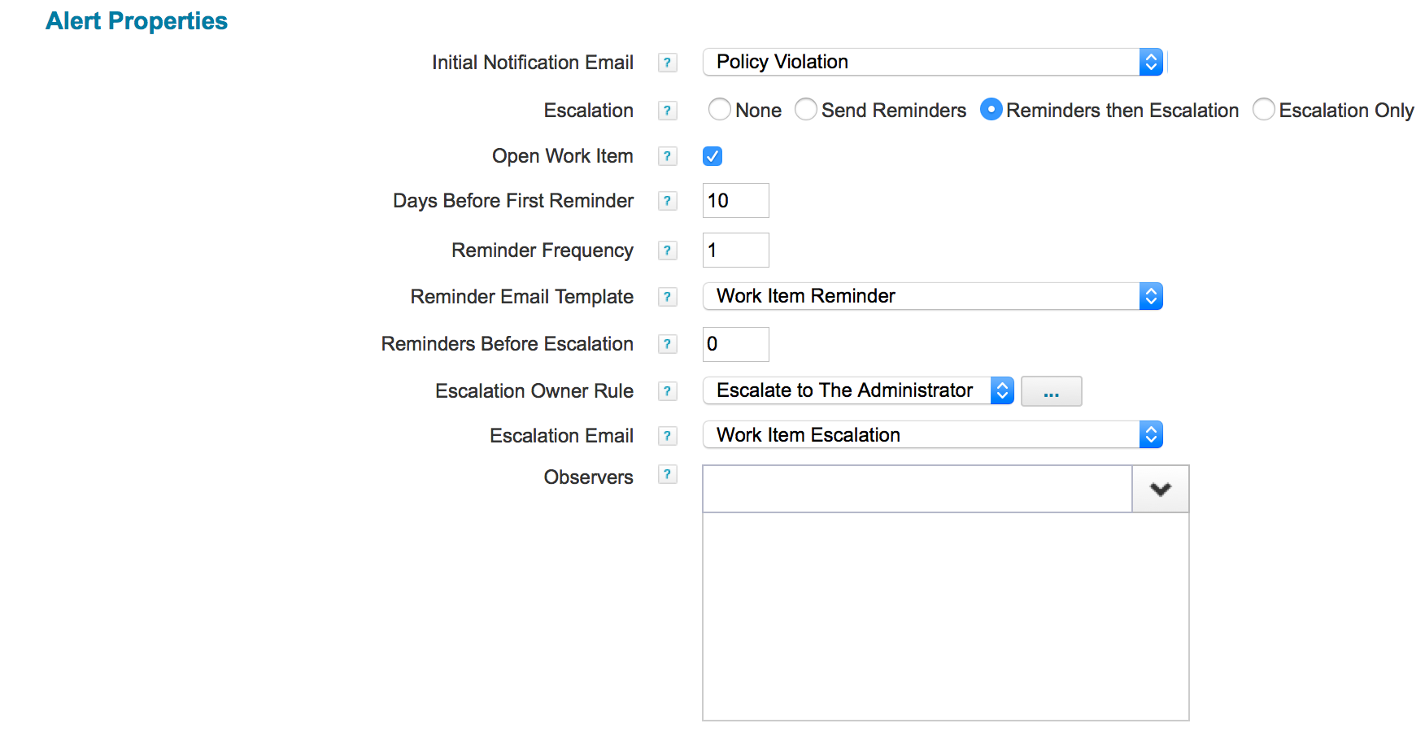Open help for Observers field
This screenshot has height=732, width=1425.
pos(667,474)
